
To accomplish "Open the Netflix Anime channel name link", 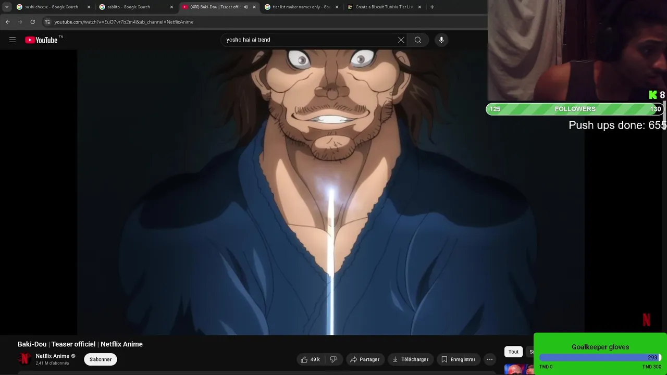I will coord(52,356).
